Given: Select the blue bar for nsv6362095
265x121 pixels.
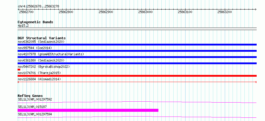Looking at the screenshot, I should [137, 45].
